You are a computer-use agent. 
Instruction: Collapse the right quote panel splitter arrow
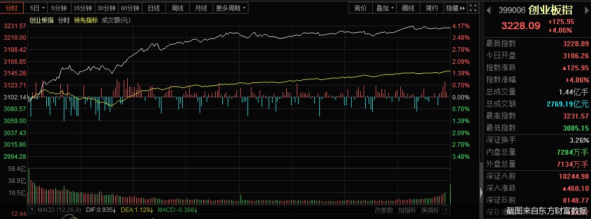(x=481, y=192)
